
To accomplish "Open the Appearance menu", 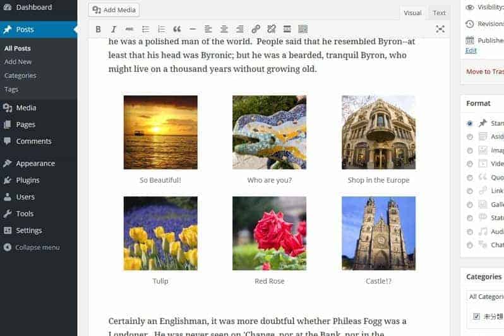I will (39, 164).
